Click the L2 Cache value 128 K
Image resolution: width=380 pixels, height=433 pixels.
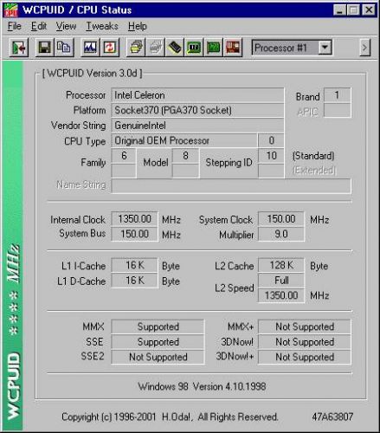281,265
